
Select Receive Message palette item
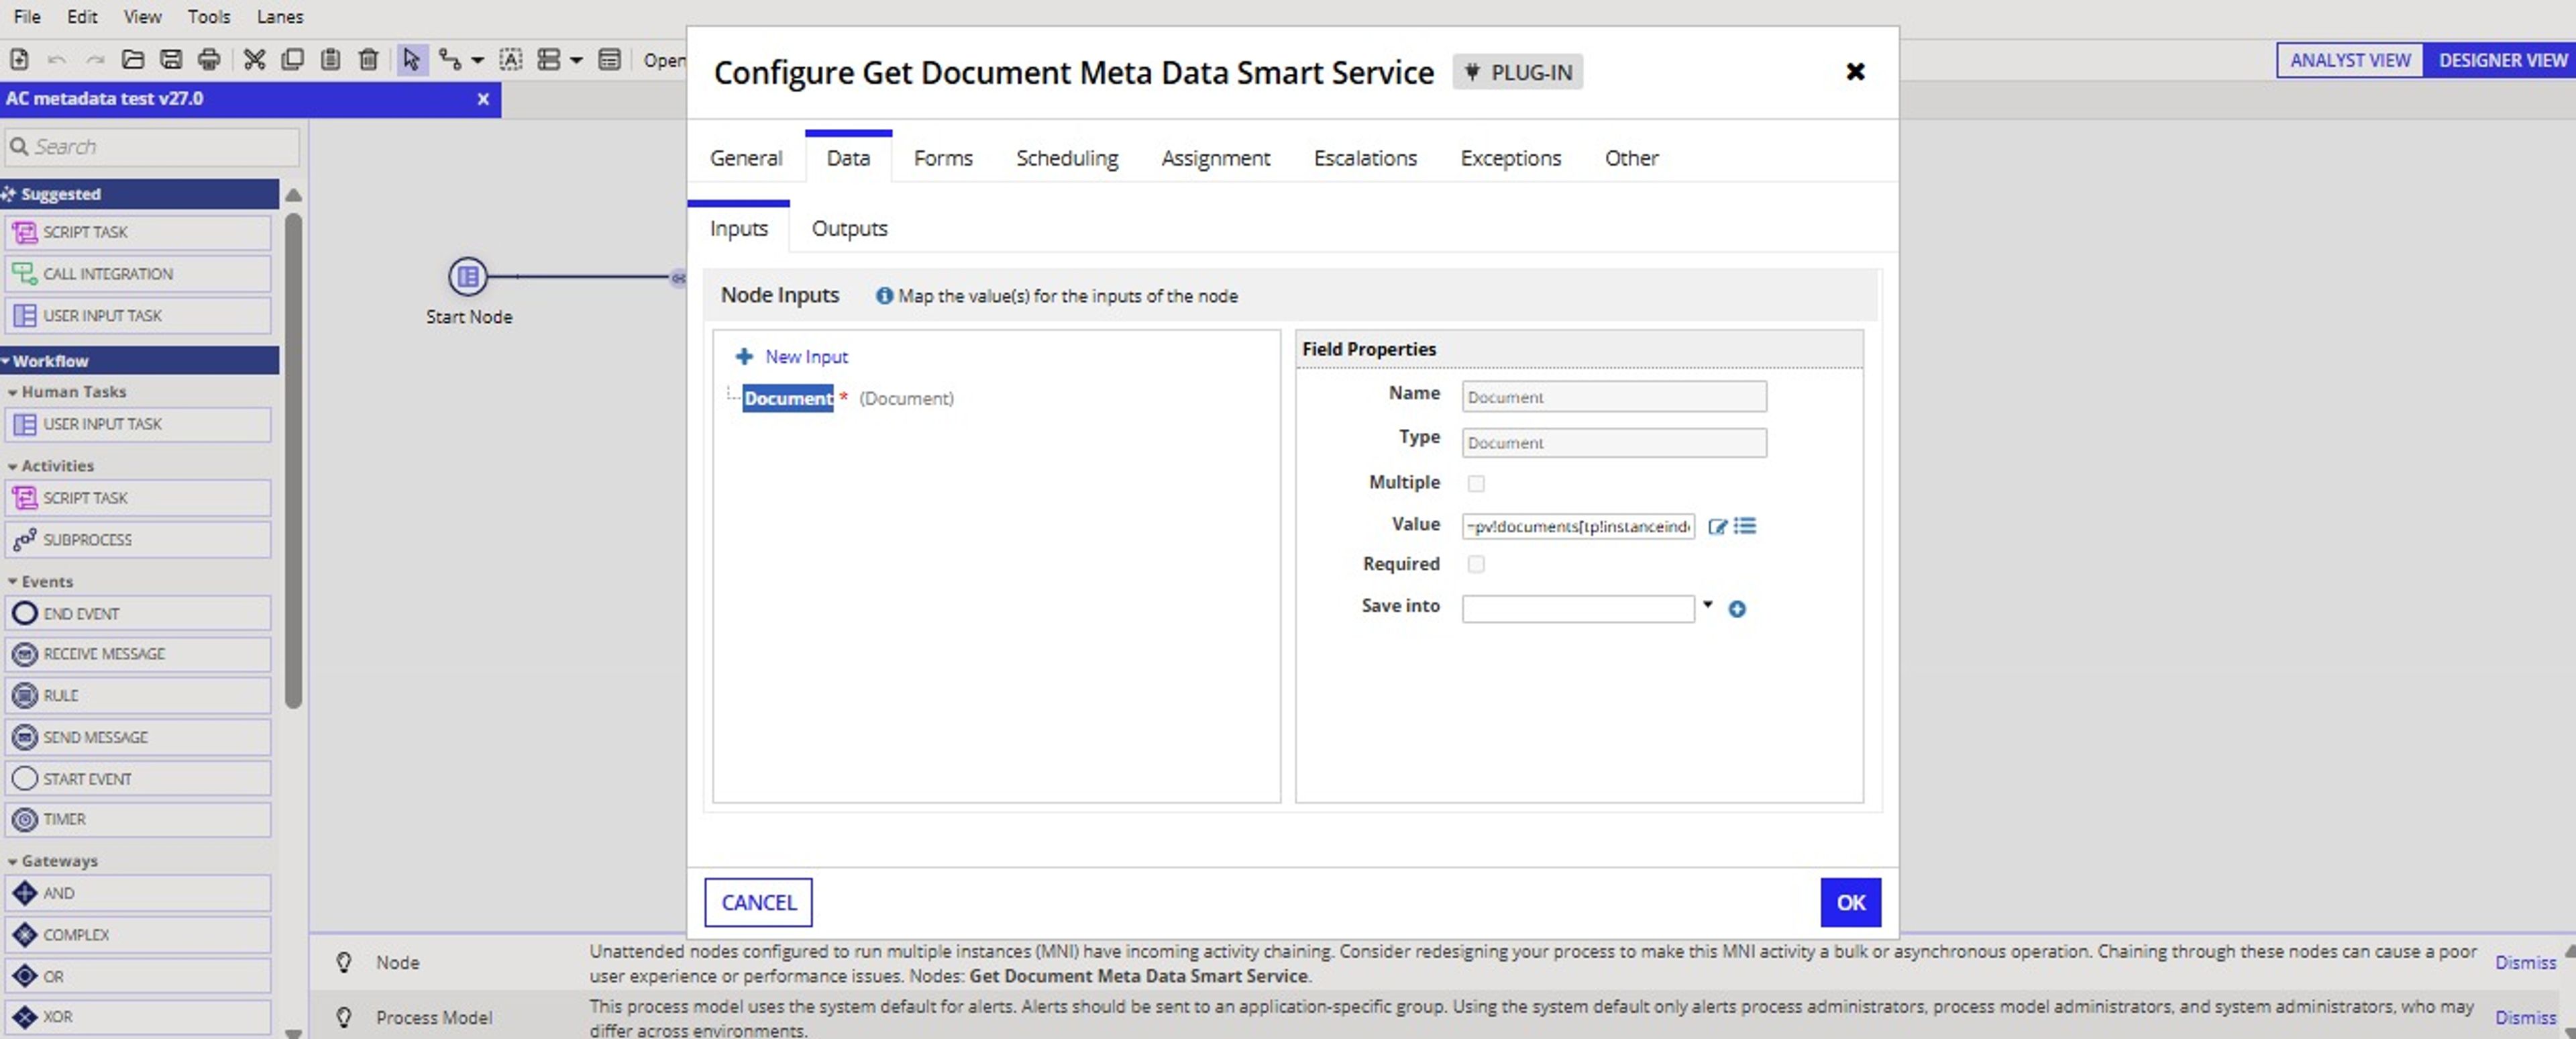pyautogui.click(x=138, y=654)
